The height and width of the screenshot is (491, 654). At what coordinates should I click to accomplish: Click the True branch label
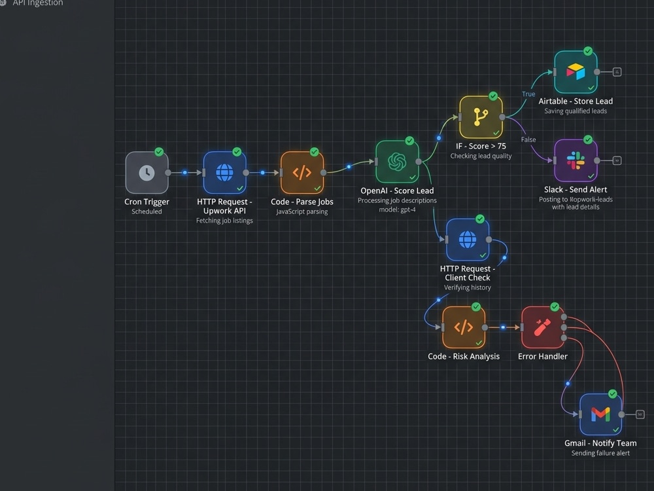[528, 94]
